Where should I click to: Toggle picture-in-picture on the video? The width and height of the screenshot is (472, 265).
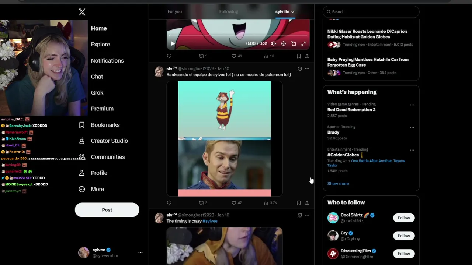294,43
